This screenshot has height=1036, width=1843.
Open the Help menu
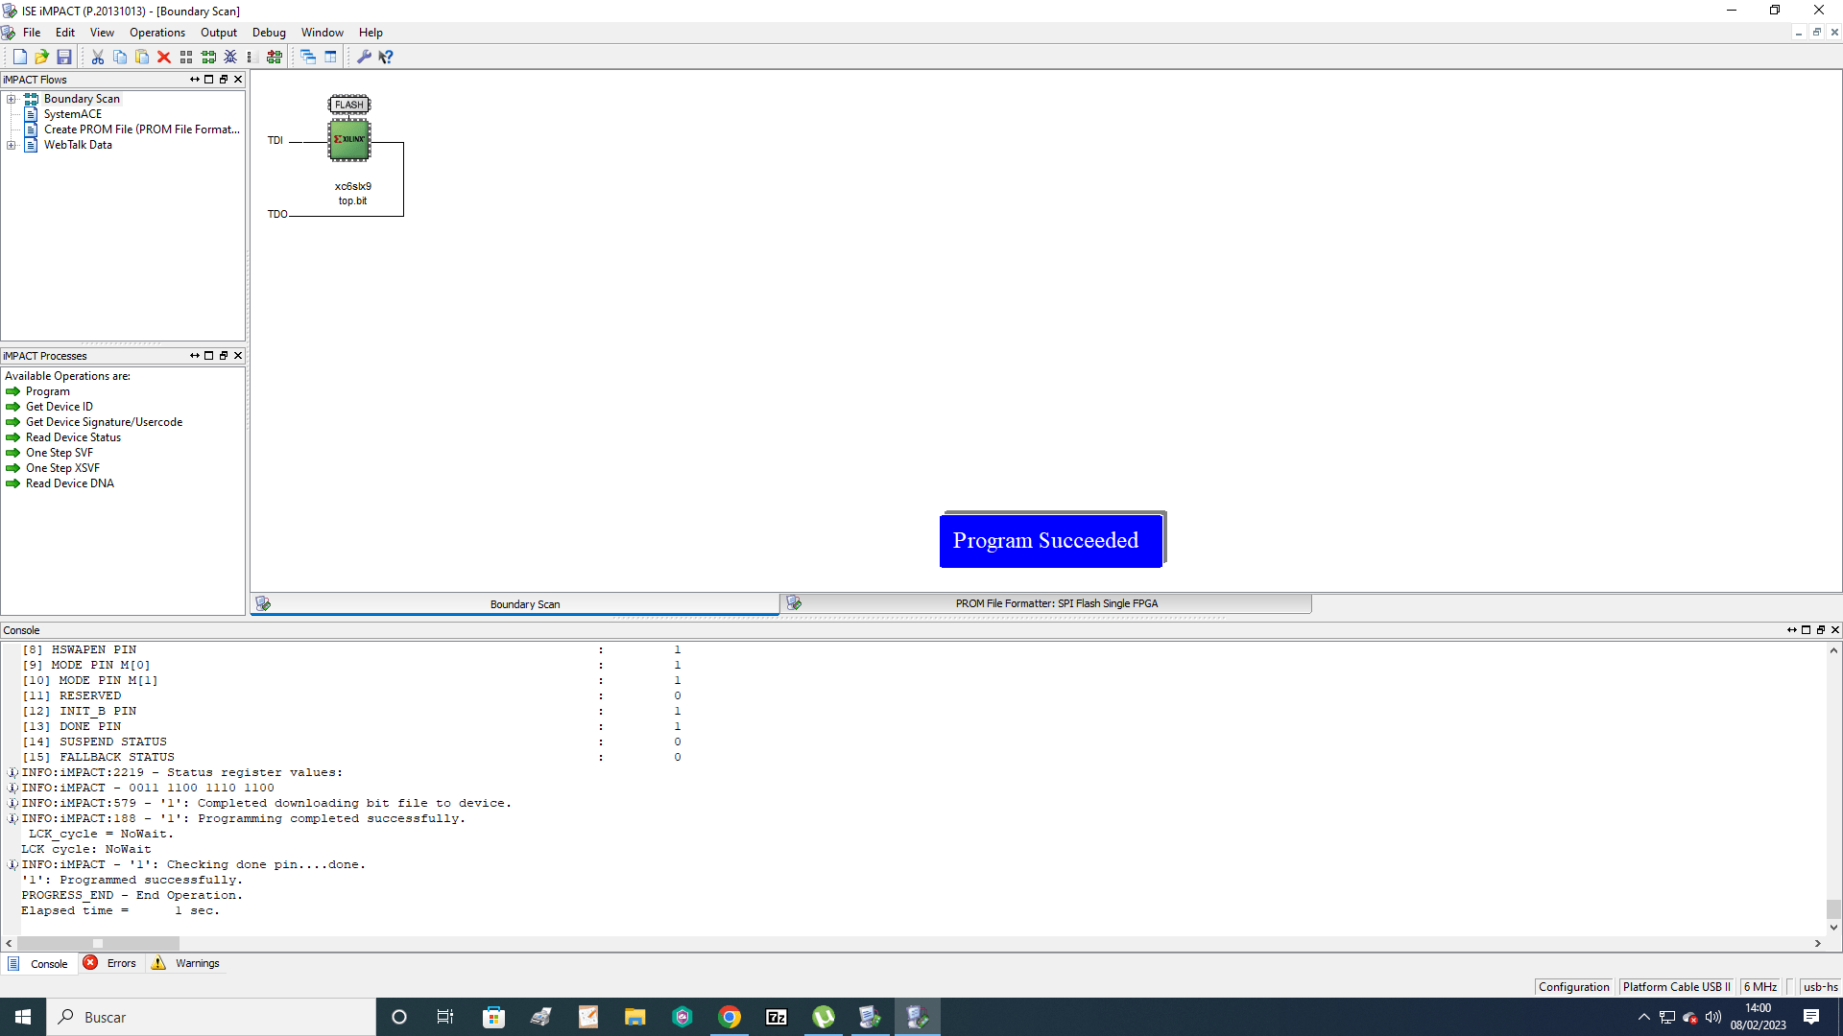371,33
